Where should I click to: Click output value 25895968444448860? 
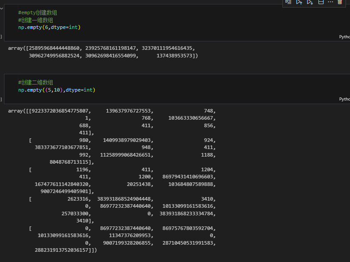pyautogui.click(x=54, y=48)
